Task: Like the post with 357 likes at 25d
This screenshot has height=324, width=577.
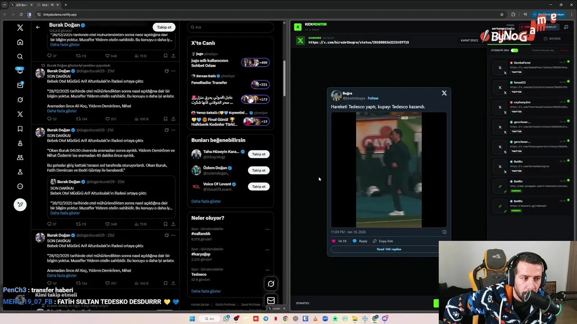Action: point(110,119)
